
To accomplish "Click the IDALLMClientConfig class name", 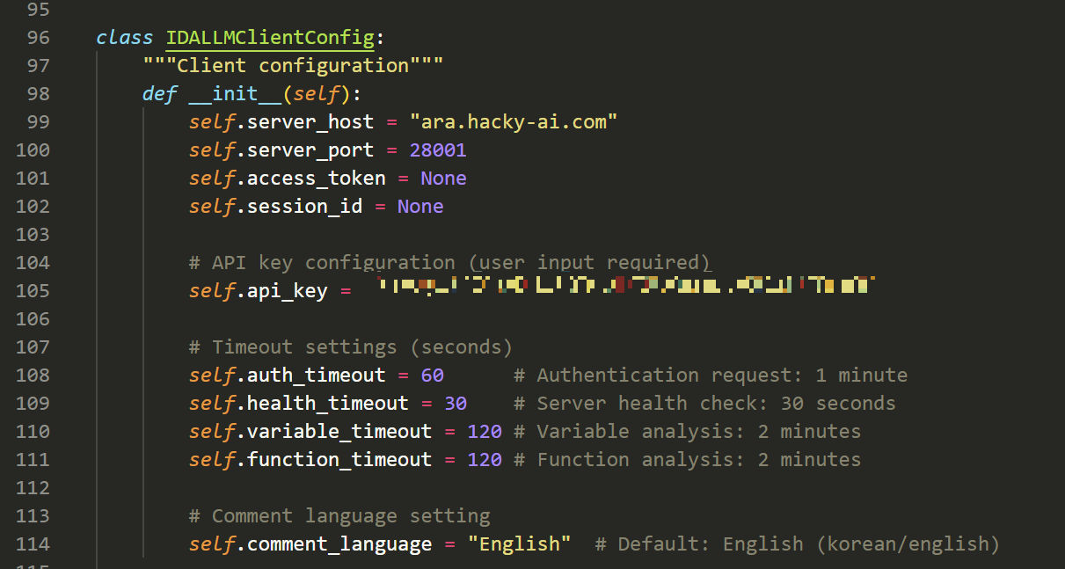I will [x=271, y=38].
